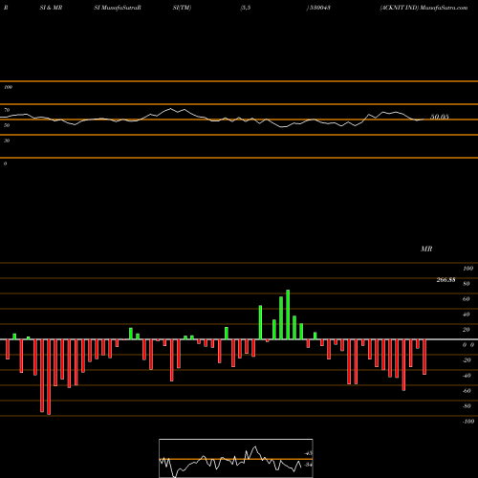The image size is (478, 478).
Task: Click the MunafaSutra.com header text
Action: (x=444, y=8)
